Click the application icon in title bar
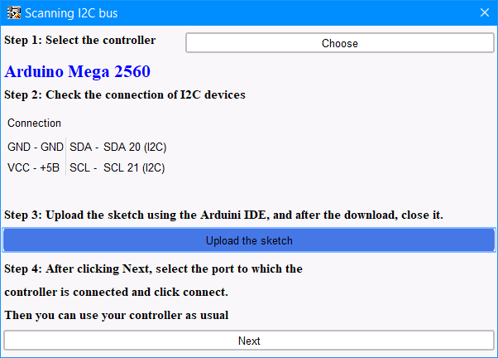 (x=14, y=12)
